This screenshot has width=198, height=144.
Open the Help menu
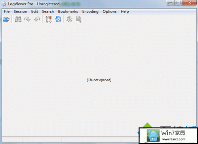pos(125,11)
